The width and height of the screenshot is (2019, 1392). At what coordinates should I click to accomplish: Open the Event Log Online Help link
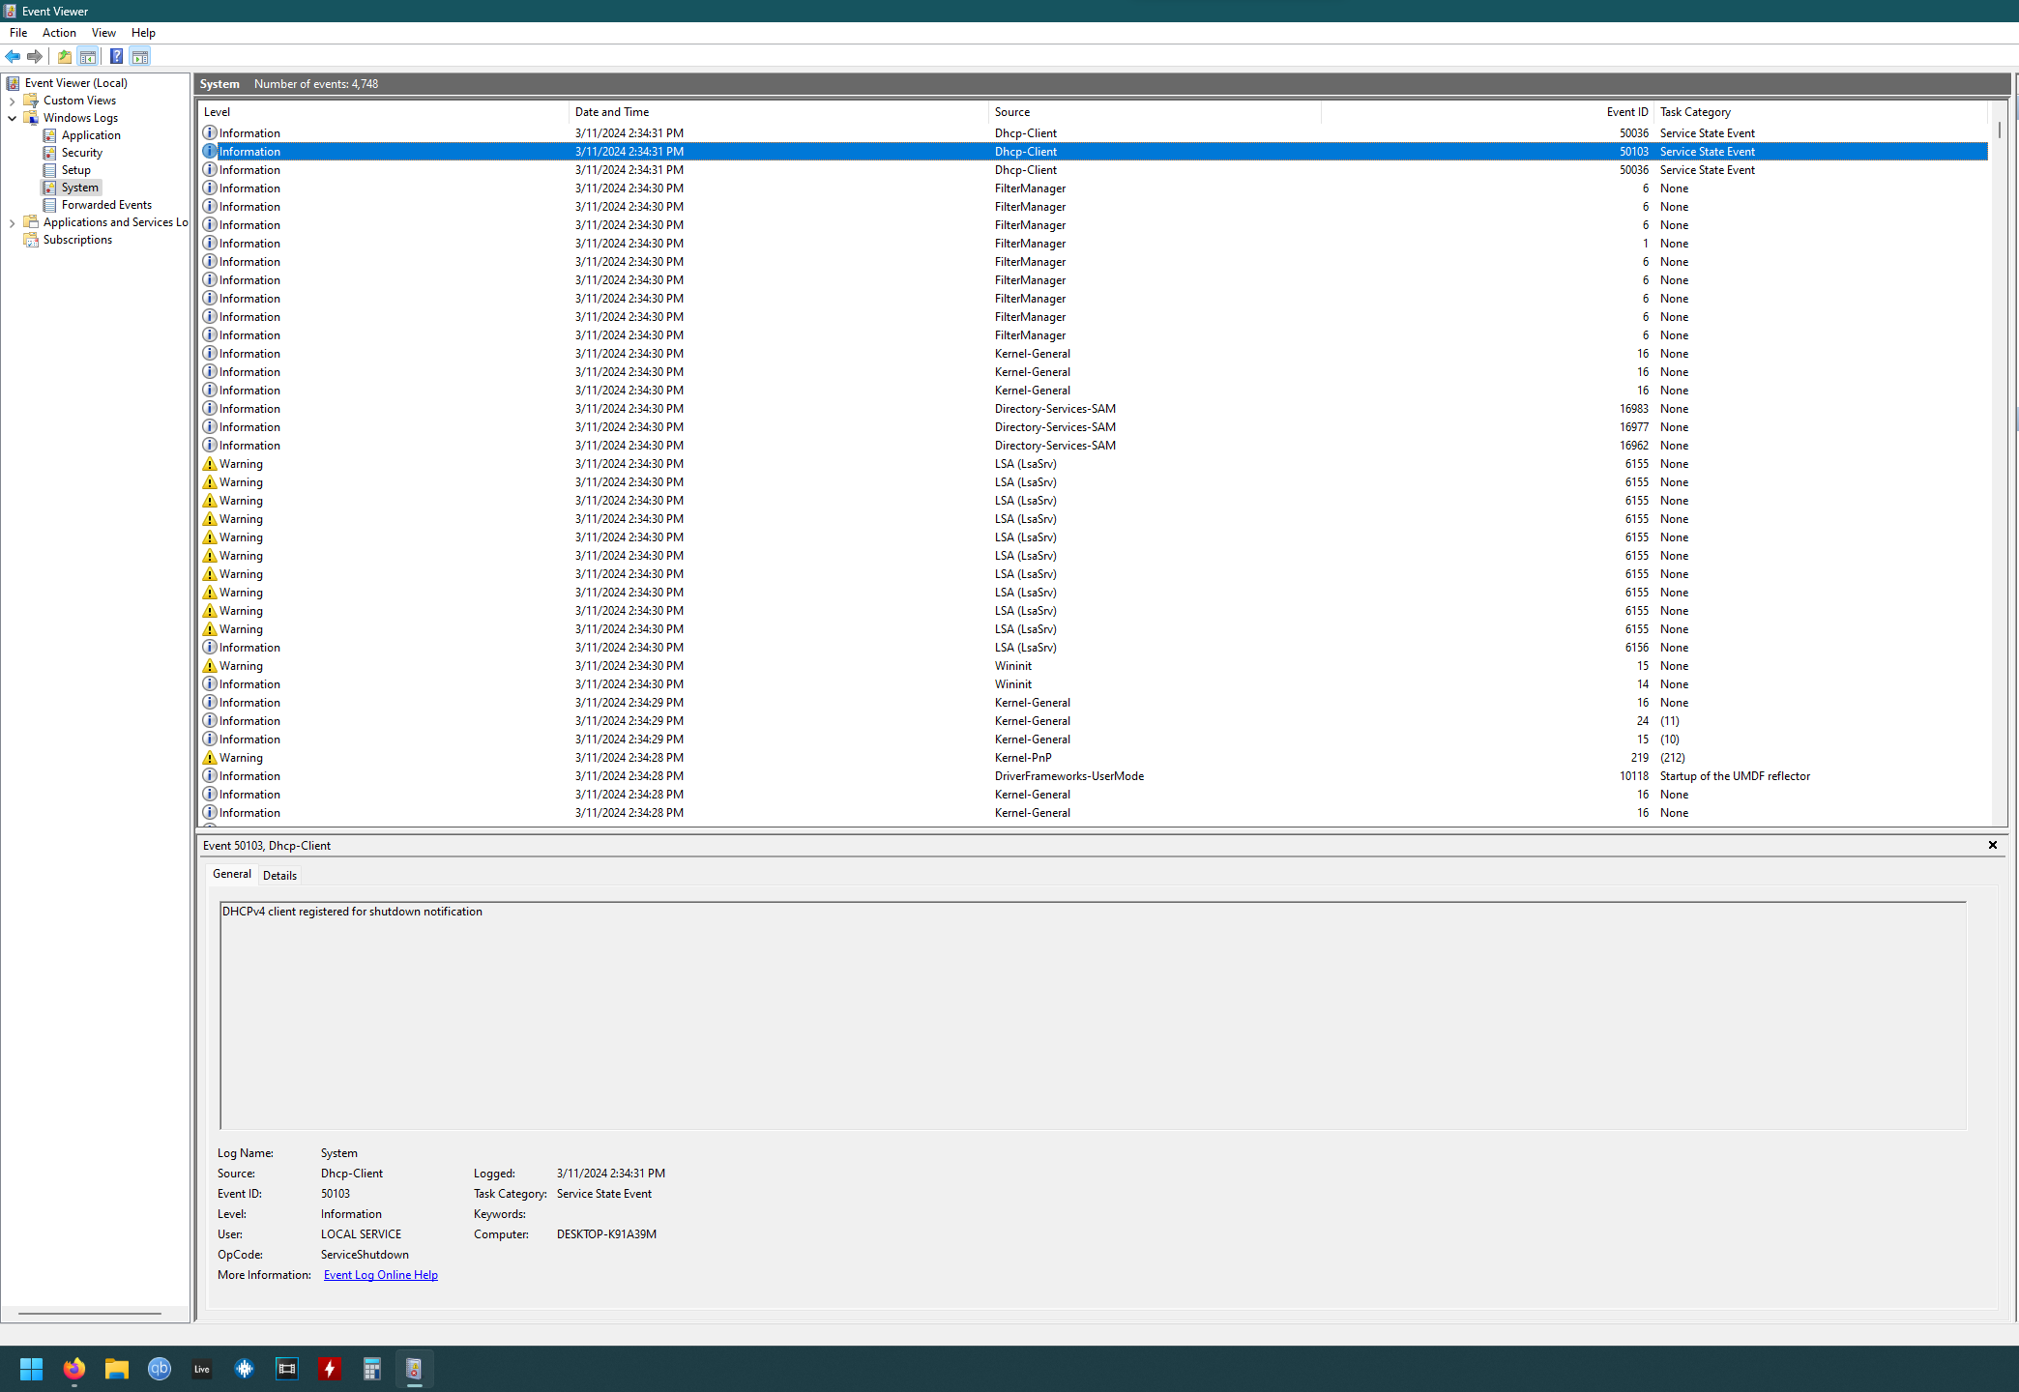(380, 1275)
